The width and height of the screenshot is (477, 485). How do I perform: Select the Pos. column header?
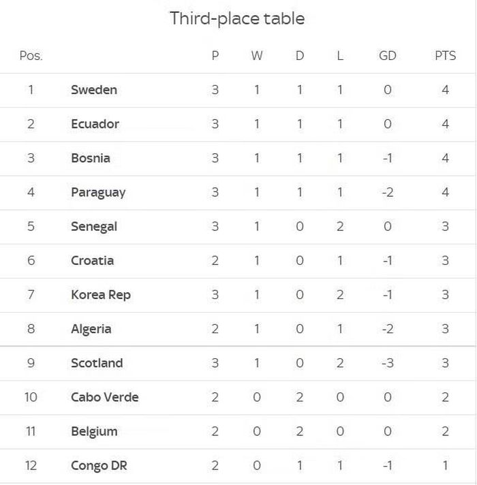tap(31, 56)
